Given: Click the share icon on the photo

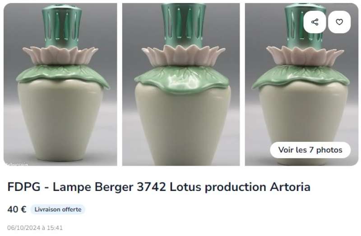Looking at the screenshot, I should point(315,22).
